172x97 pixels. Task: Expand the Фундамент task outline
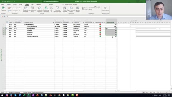coord(27,28)
